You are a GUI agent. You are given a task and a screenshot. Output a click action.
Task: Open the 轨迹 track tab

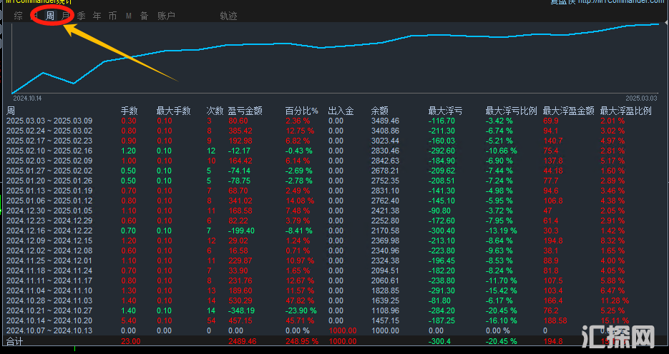pos(229,15)
